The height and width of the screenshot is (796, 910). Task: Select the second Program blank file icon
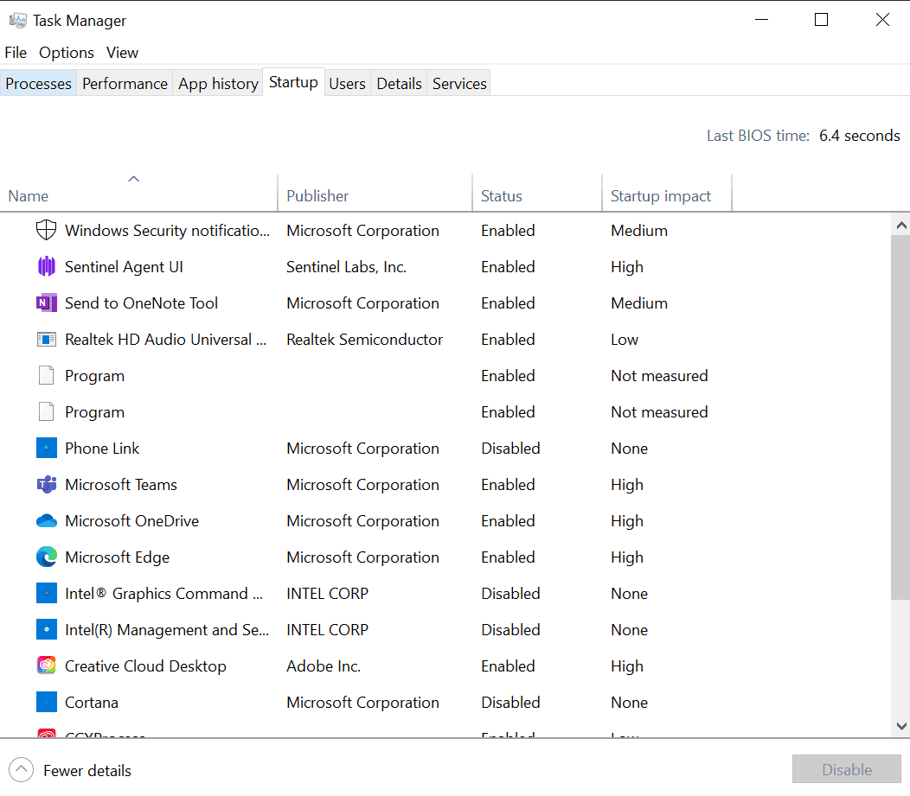47,411
